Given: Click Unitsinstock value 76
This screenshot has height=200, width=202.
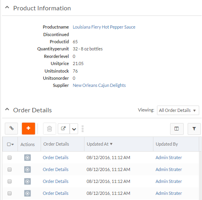Looking at the screenshot, I should click(x=75, y=71).
